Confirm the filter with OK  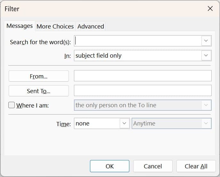point(110,166)
